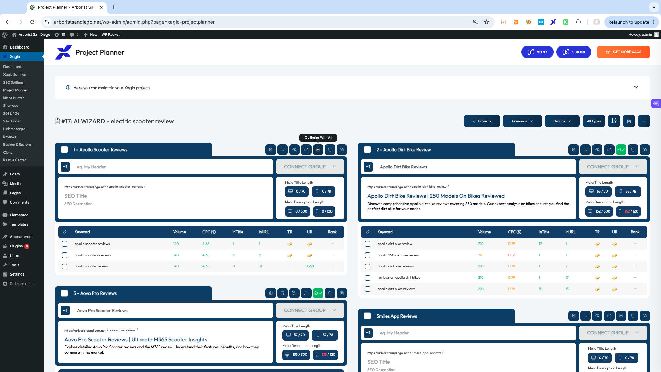This screenshot has width=661, height=372.
Task: Check keyword 'reviews on apollo dirt bikes' row
Action: click(368, 278)
